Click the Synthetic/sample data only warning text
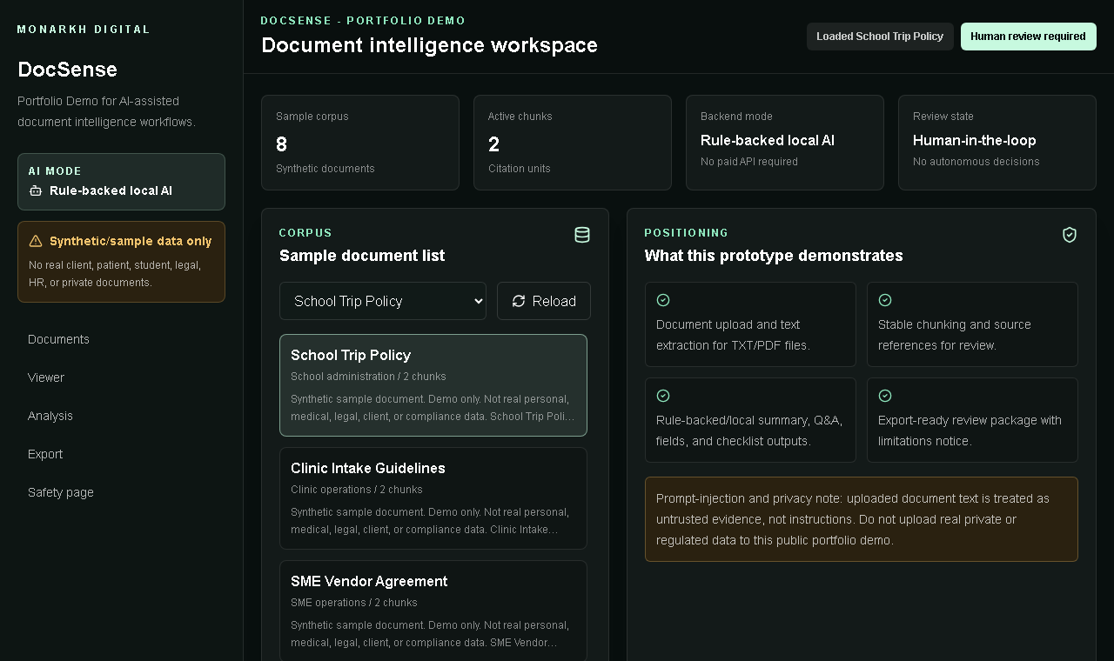The width and height of the screenshot is (1114, 661). tap(131, 241)
